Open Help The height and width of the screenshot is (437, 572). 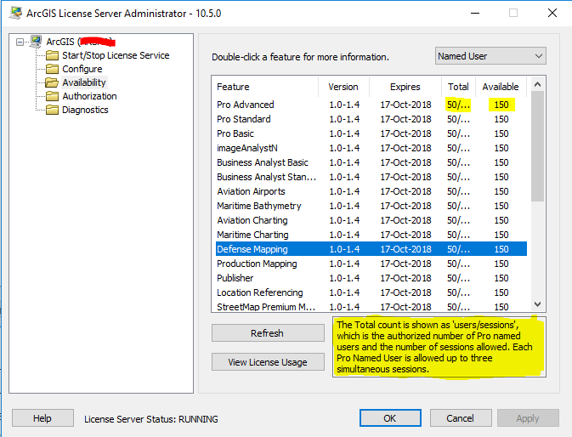[x=42, y=418]
